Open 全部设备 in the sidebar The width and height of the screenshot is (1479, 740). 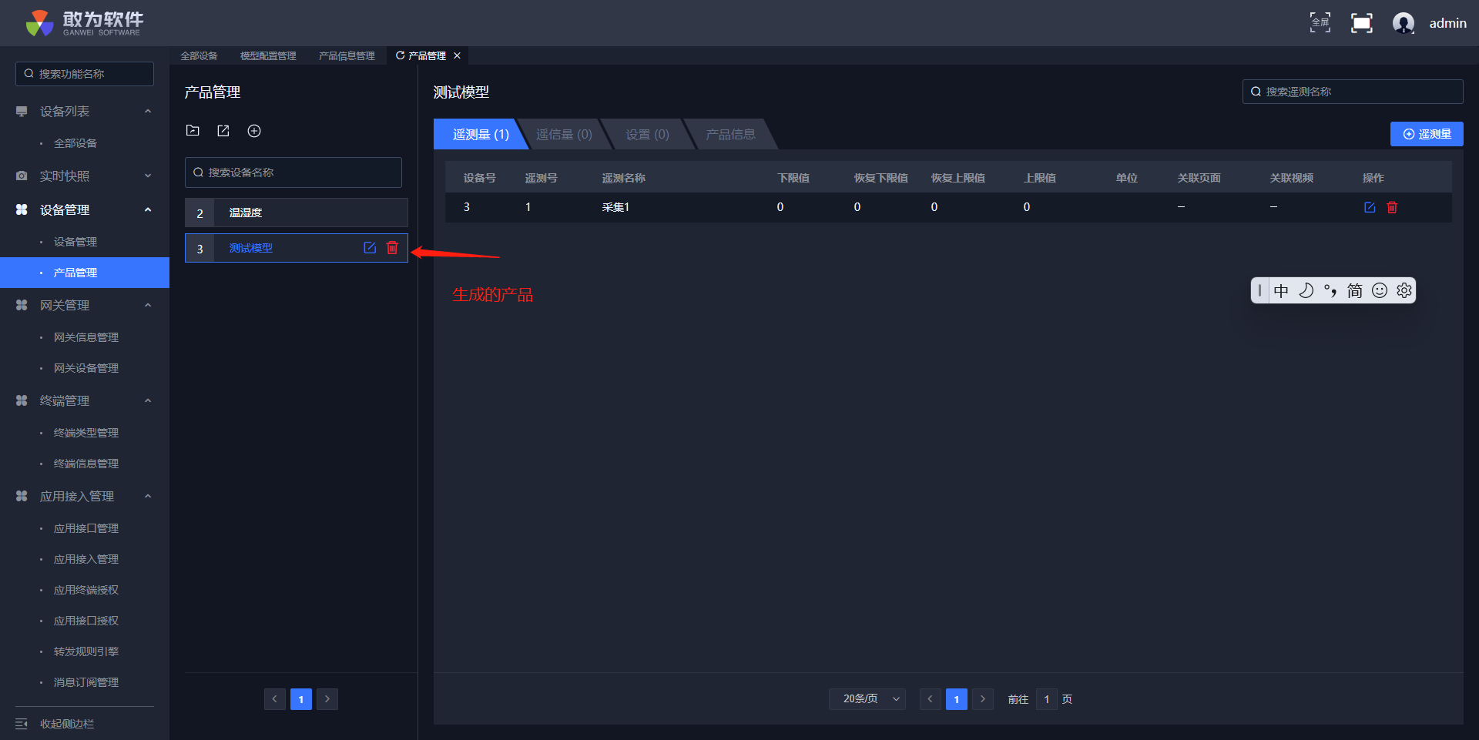[x=75, y=143]
